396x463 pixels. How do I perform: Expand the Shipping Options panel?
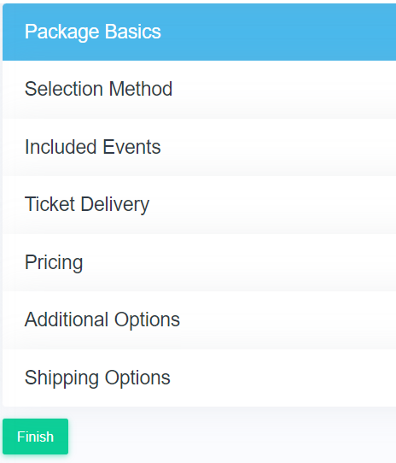click(199, 378)
